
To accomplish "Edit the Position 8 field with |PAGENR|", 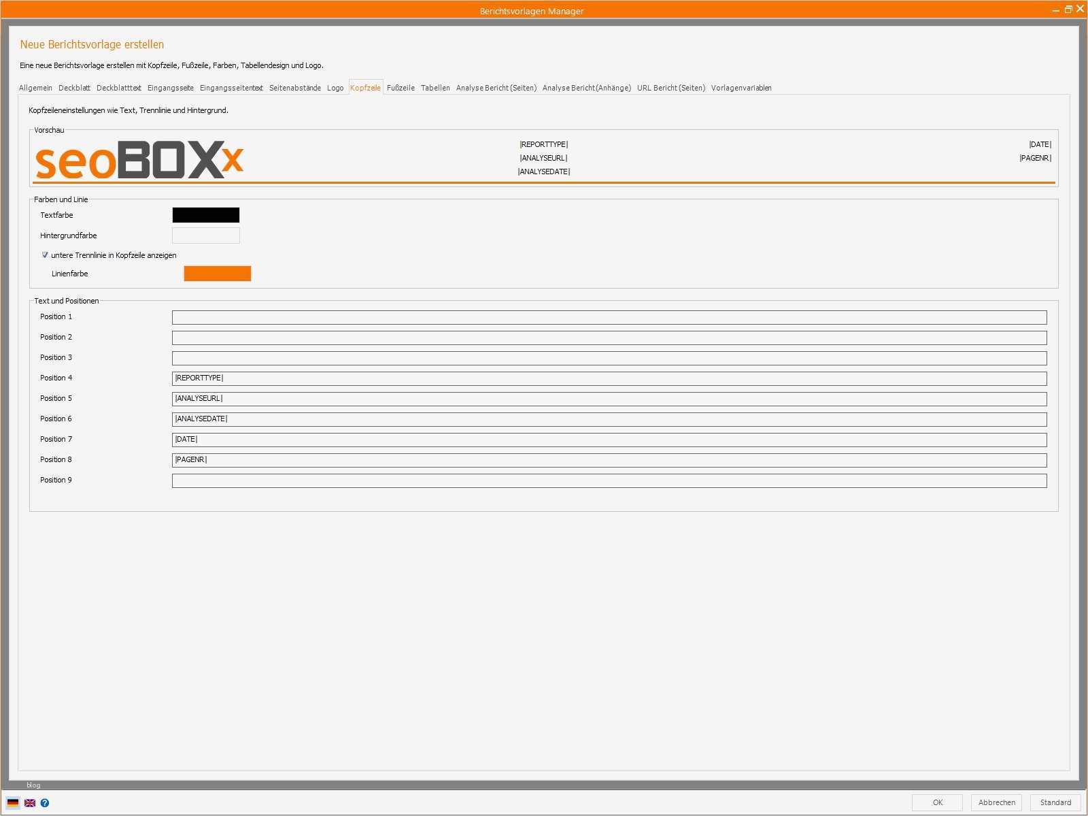I will 609,460.
